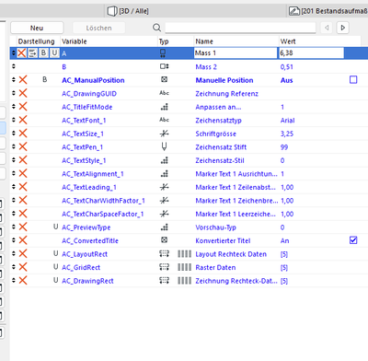Click the 3,25 value cell
The image size is (368, 361).
pyautogui.click(x=287, y=134)
